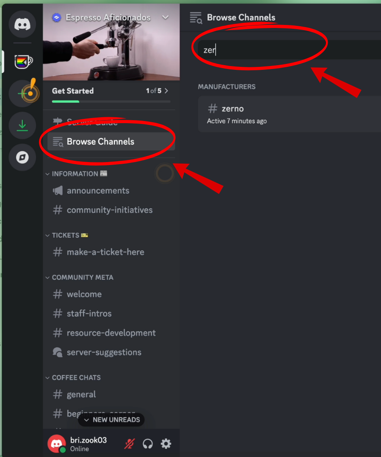The image size is (381, 457).
Task: Open User Settings gear icon
Action: (x=166, y=443)
